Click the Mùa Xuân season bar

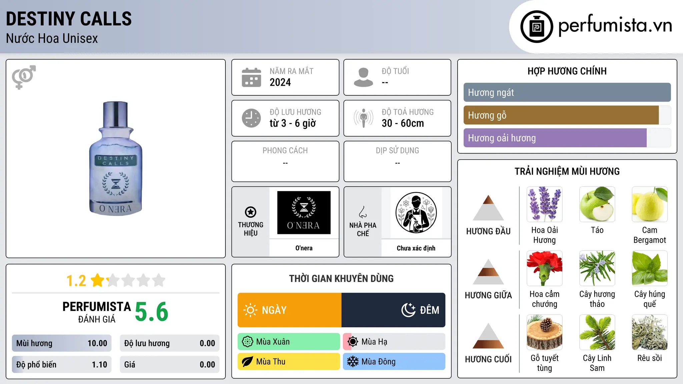(289, 342)
